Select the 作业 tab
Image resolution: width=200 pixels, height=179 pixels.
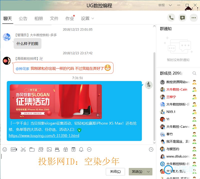[70, 18]
